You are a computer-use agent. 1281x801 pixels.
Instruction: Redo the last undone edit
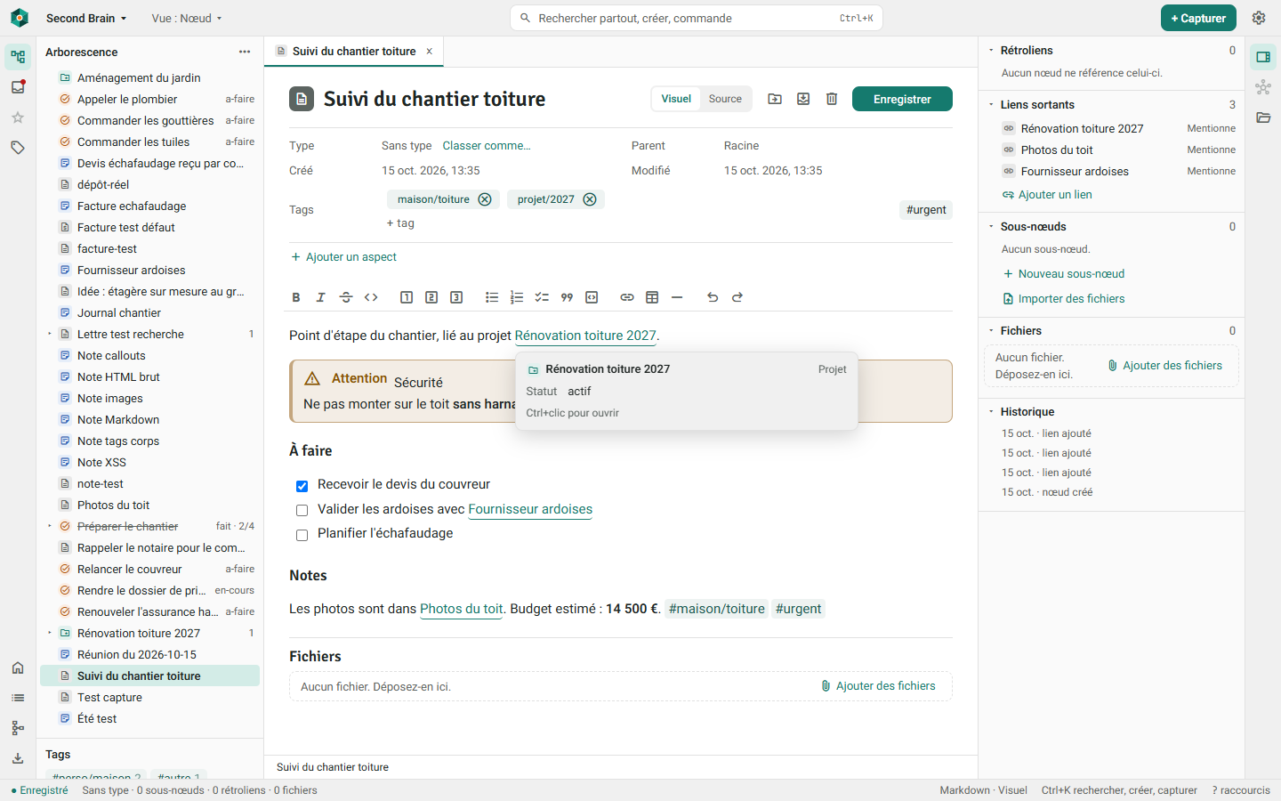[737, 297]
